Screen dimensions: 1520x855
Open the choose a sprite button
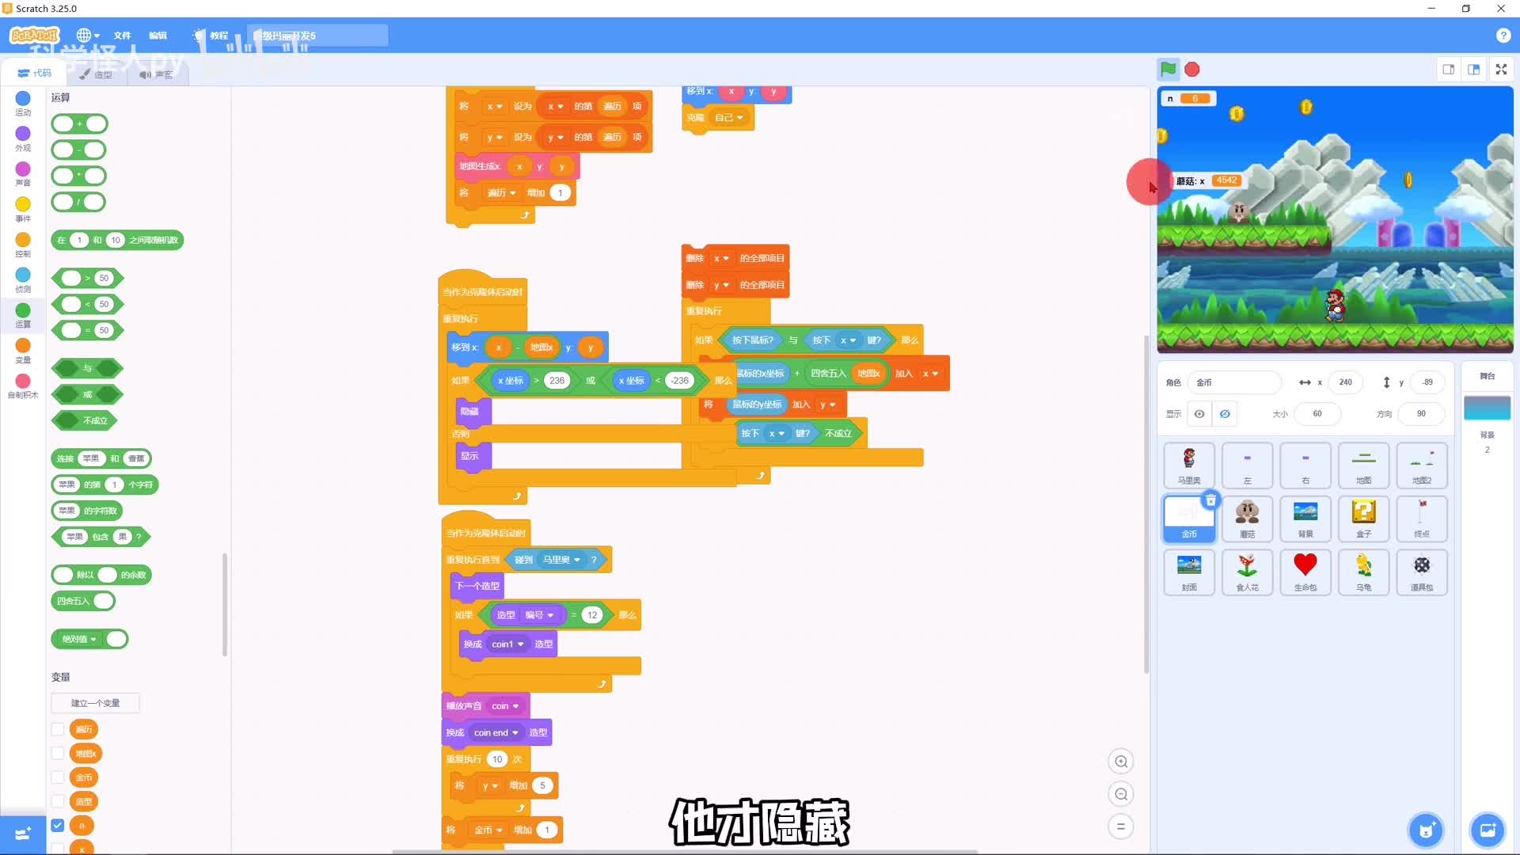(1426, 830)
